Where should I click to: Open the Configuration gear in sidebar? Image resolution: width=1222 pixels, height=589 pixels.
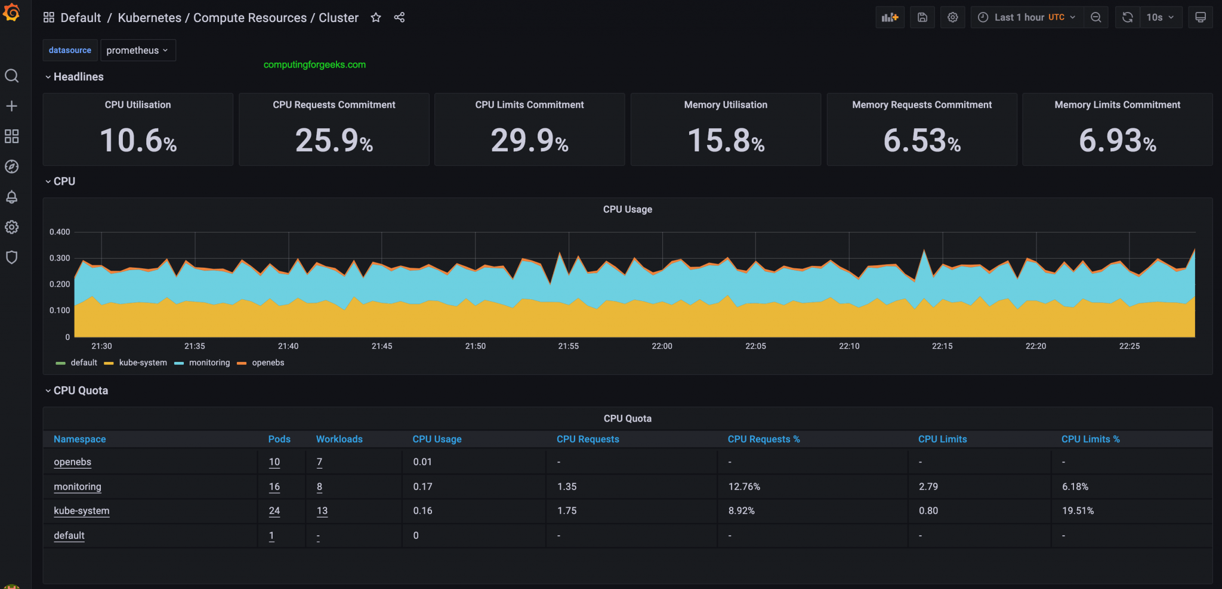click(x=11, y=227)
